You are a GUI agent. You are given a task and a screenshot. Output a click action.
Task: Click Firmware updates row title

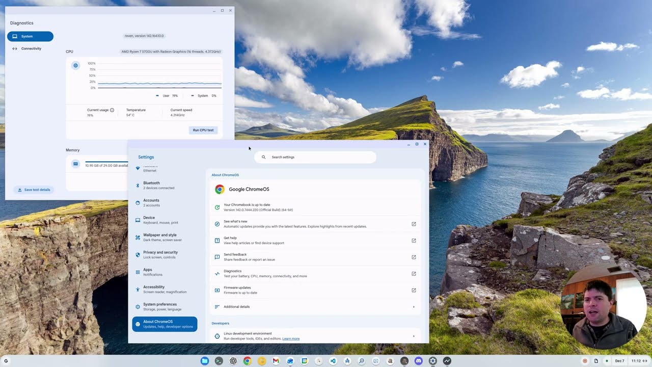click(237, 287)
